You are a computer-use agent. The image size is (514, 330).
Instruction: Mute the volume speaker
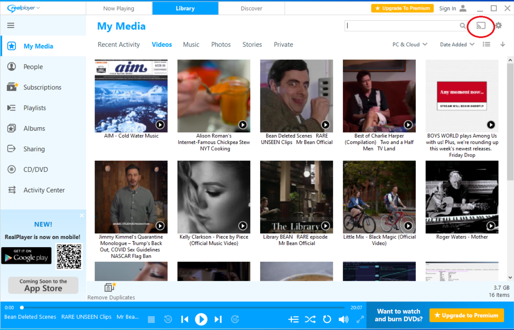click(344, 319)
